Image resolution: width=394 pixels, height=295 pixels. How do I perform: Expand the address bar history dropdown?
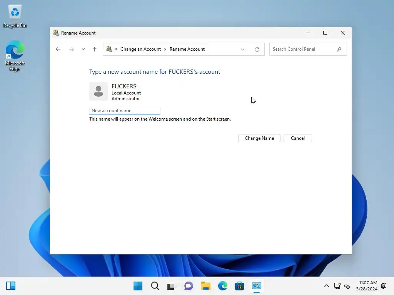(x=243, y=50)
